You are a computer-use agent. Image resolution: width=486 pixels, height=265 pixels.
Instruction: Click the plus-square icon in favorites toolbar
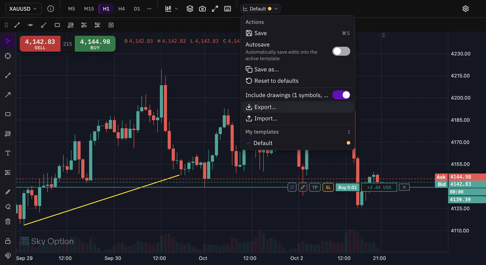tap(111, 25)
